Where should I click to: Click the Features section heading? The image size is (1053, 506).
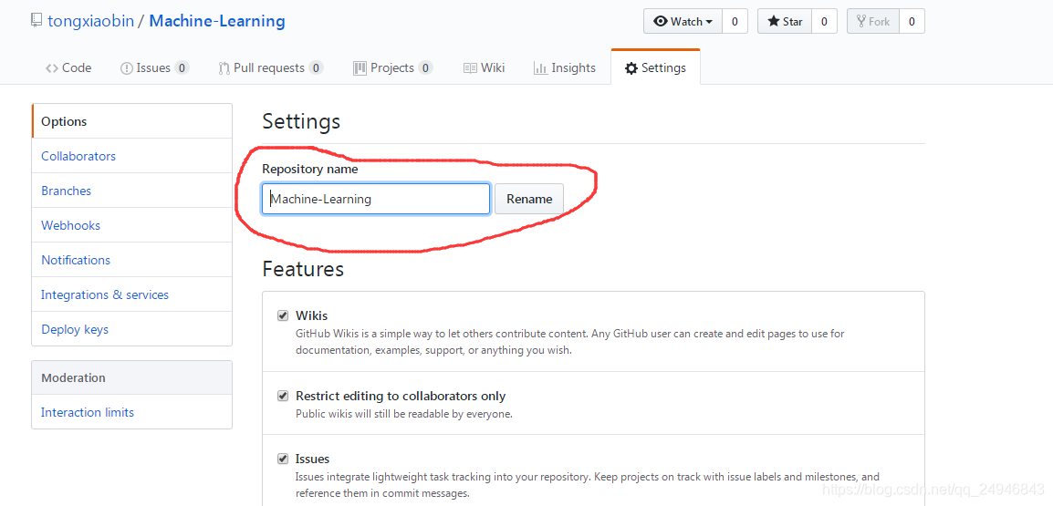[303, 269]
